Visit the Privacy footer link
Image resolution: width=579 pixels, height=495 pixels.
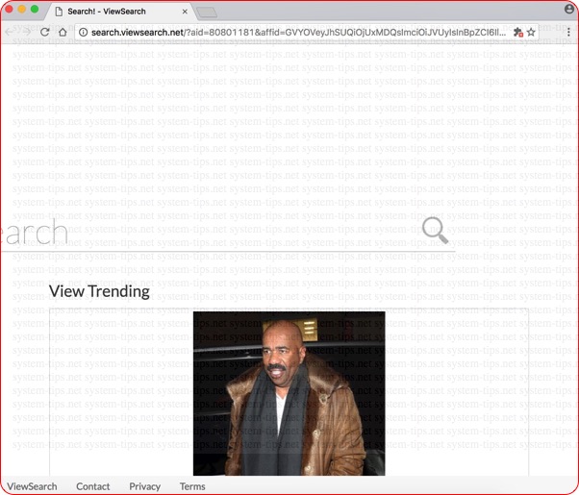click(x=145, y=486)
